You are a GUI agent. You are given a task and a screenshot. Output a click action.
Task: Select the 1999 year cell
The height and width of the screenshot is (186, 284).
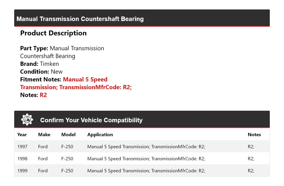[22, 171]
